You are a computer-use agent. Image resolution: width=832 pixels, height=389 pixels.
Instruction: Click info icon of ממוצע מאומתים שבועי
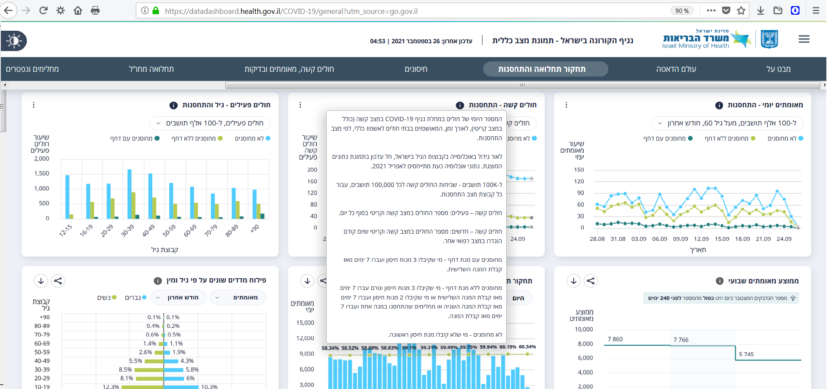pos(720,281)
